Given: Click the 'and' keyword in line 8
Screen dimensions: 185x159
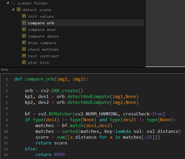Looking at the screenshot, I should (x=103, y=120).
